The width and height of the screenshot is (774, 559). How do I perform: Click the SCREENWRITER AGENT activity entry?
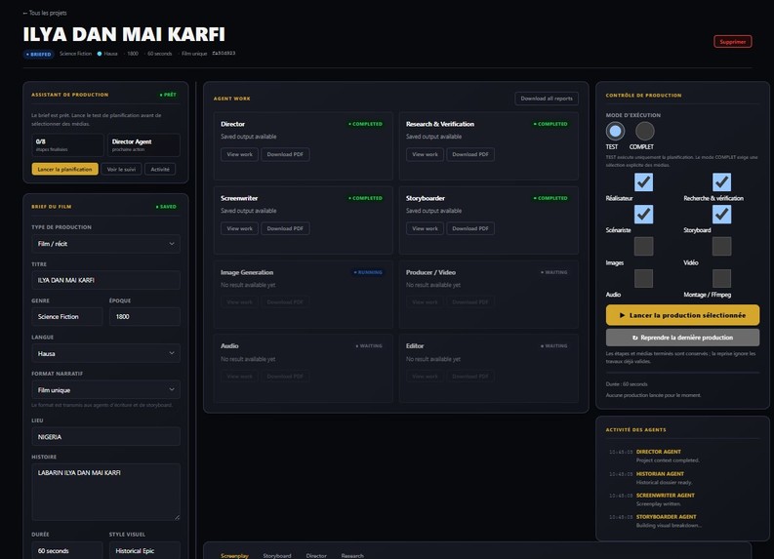click(665, 496)
